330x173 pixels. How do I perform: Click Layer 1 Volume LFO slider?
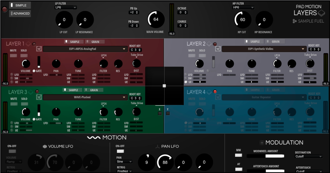26,75
